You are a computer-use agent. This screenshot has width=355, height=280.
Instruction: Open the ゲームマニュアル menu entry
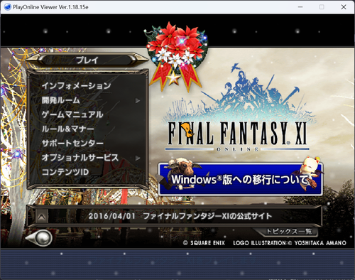click(72, 114)
